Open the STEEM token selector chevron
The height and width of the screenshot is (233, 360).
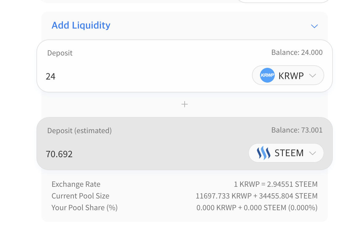(x=312, y=153)
